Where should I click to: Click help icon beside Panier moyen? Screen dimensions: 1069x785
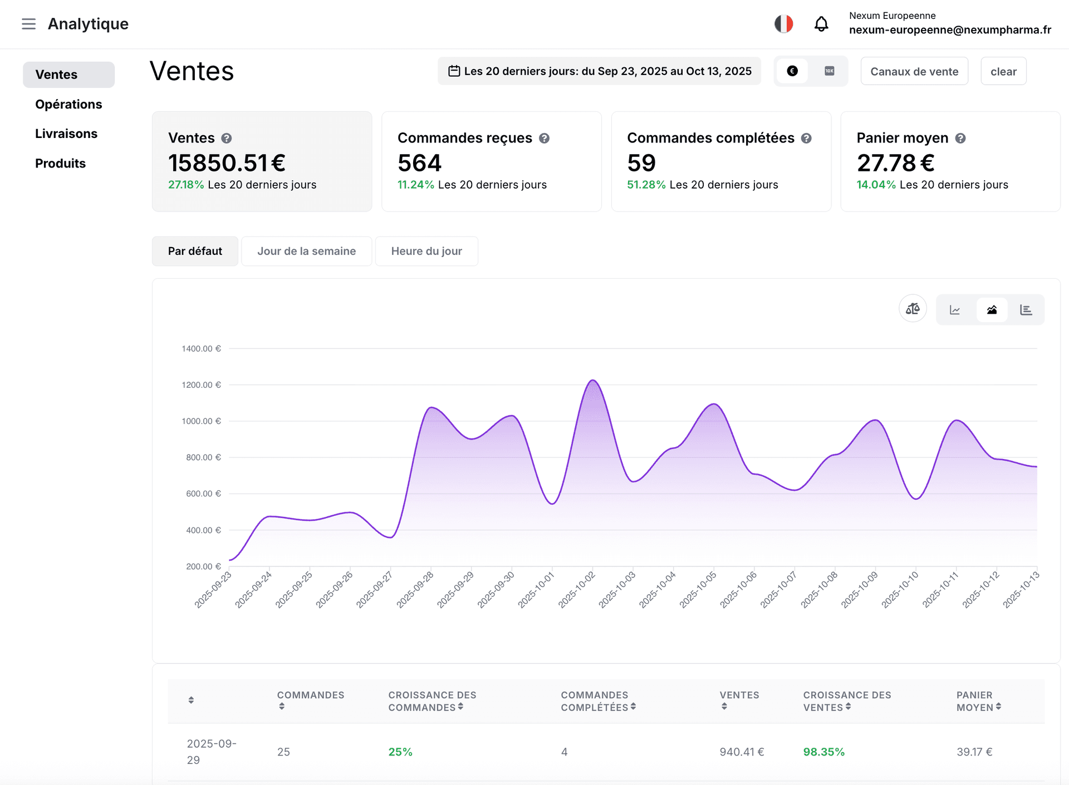pos(960,138)
